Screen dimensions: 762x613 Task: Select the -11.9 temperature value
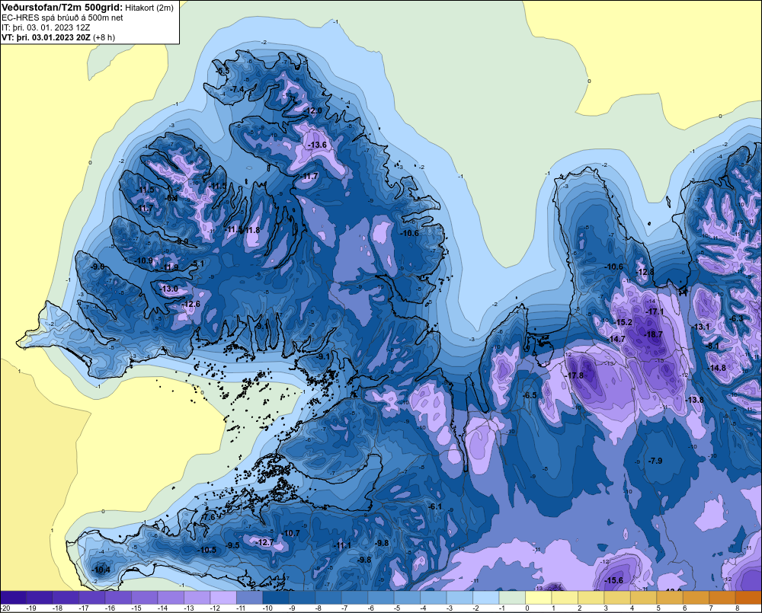pos(170,267)
